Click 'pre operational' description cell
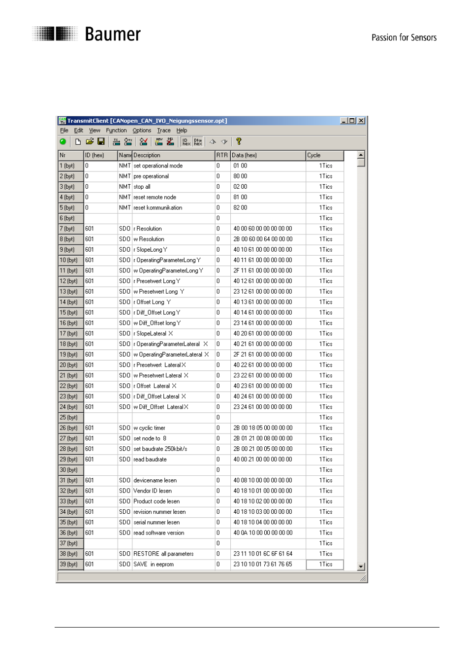 click(173, 176)
